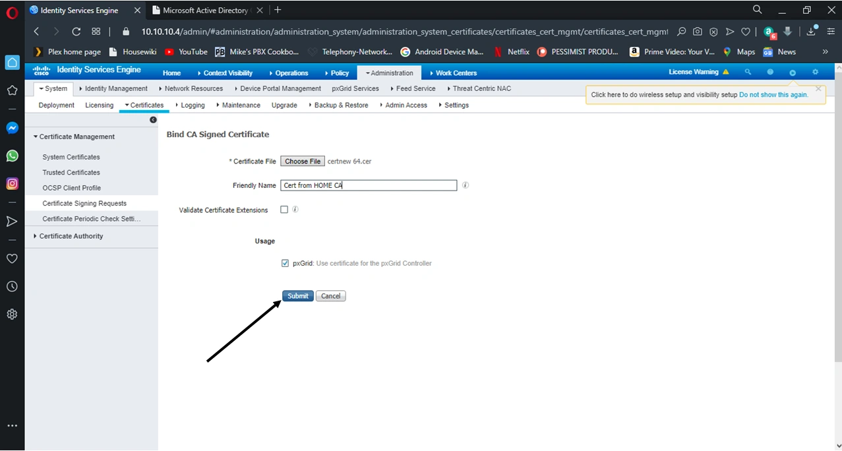Open sidebar heart Pinboards icon

coord(12,259)
